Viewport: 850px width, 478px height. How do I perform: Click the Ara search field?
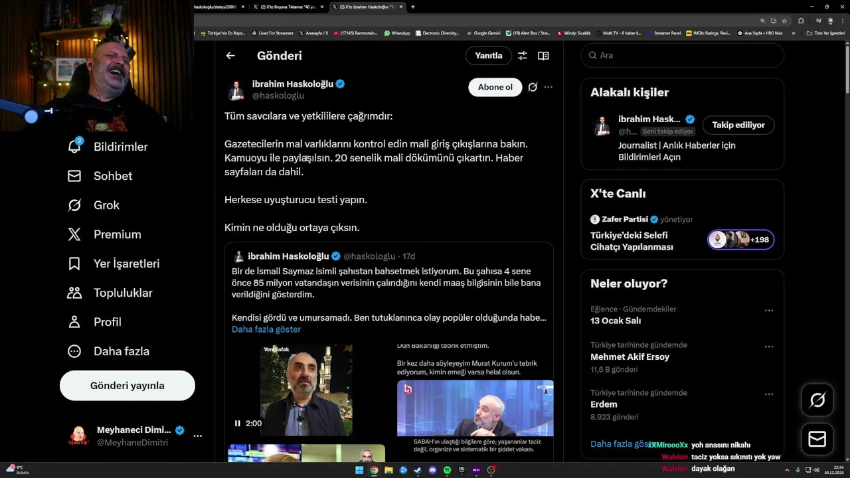coord(683,55)
